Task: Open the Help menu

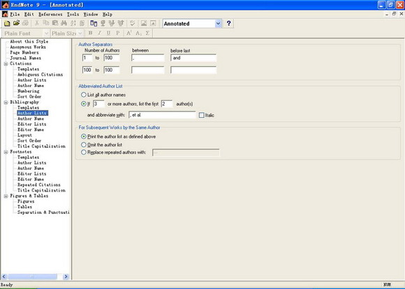Action: click(108, 14)
